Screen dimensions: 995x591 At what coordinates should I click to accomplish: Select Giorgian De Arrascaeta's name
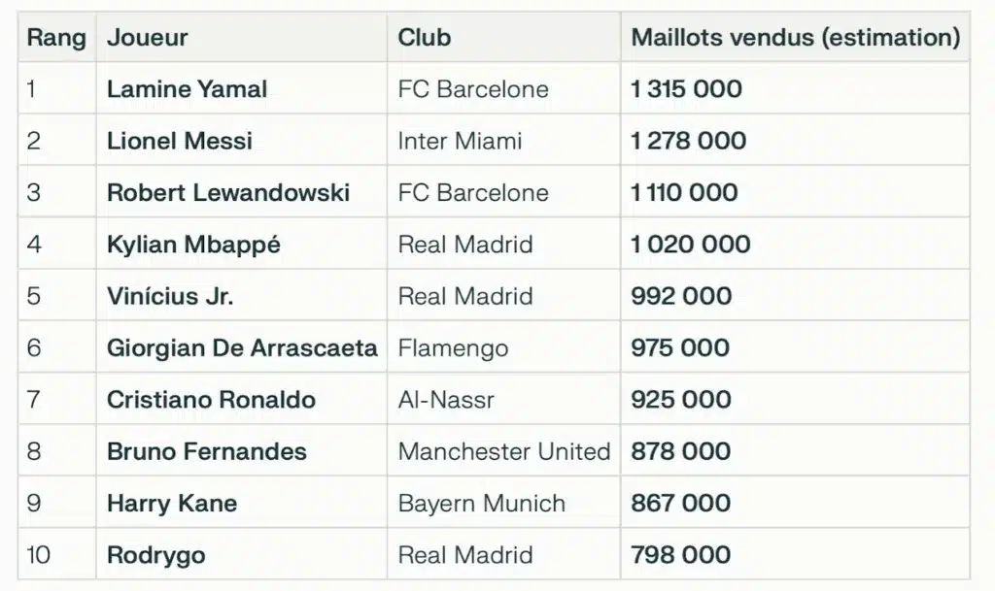pos(242,347)
